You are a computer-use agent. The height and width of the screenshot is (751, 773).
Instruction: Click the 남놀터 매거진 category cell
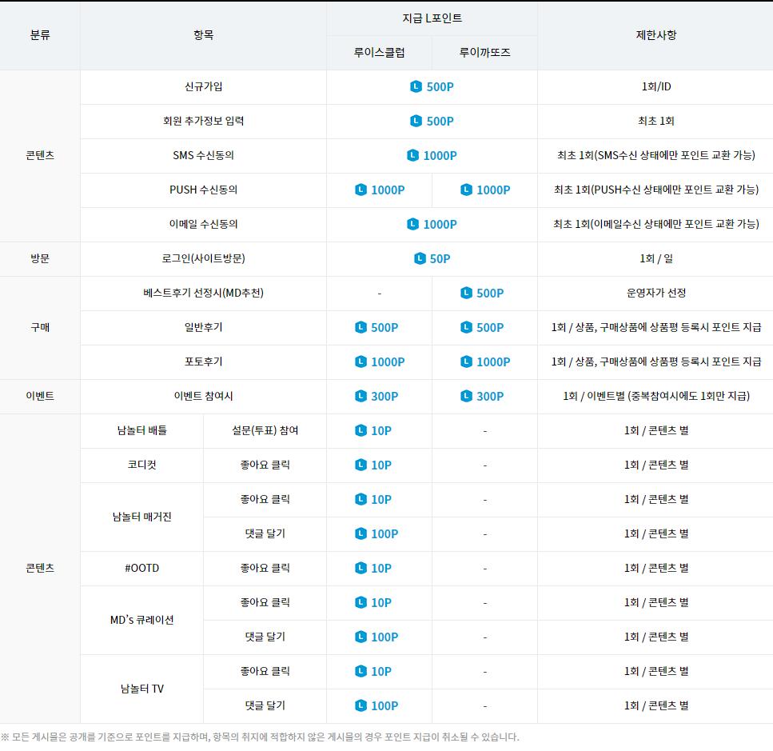click(x=141, y=517)
